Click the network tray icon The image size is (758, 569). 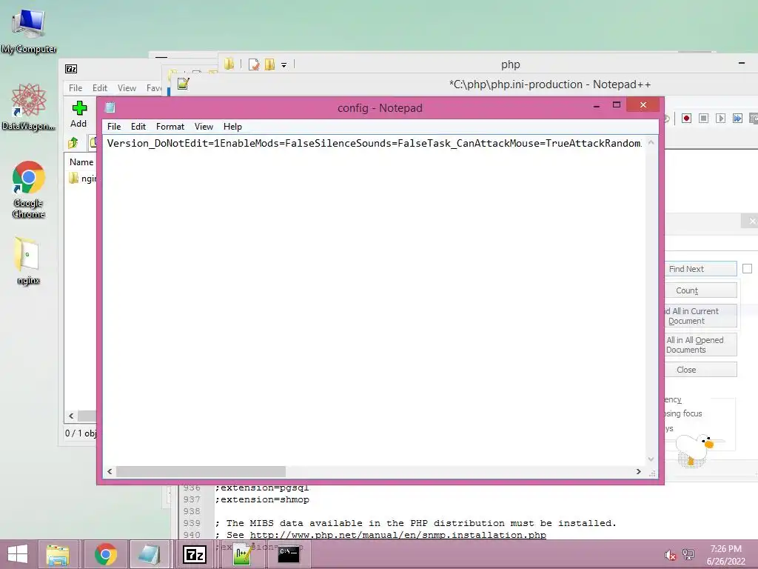tap(688, 555)
